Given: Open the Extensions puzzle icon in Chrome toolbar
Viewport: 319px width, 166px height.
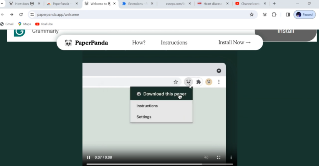Looking at the screenshot, I should tap(274, 15).
